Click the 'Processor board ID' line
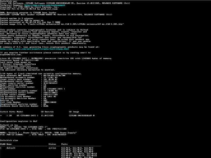211x158 pixels. (19, 60)
